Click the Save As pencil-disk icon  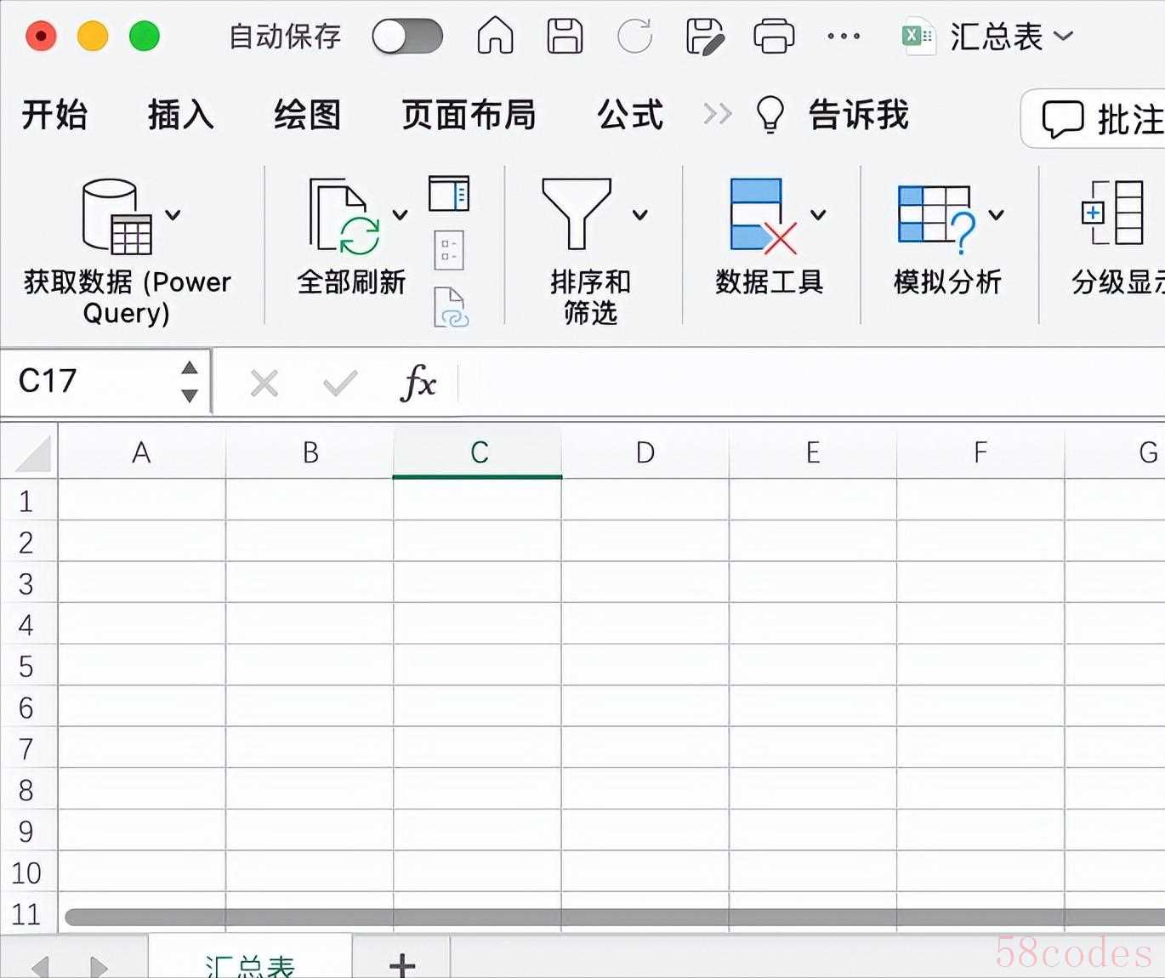pyautogui.click(x=704, y=37)
